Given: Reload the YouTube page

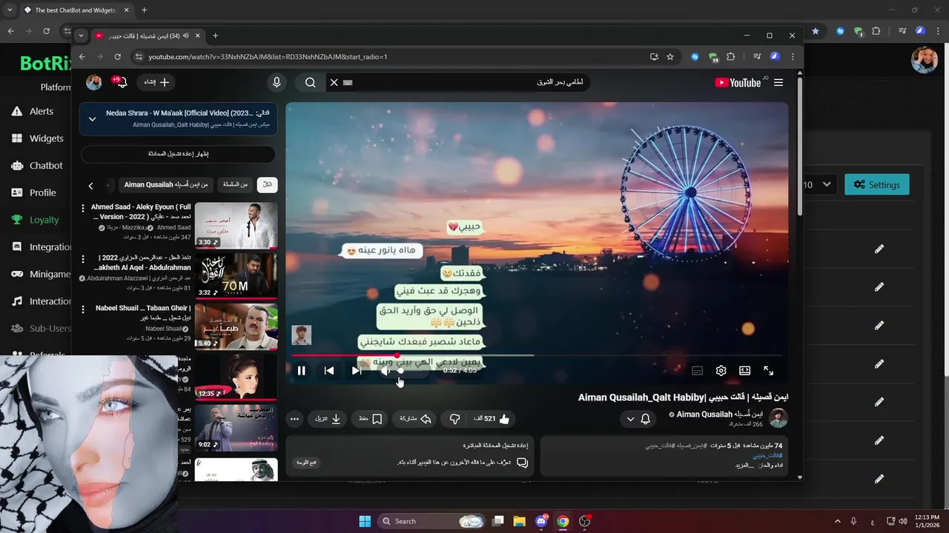Looking at the screenshot, I should (117, 56).
